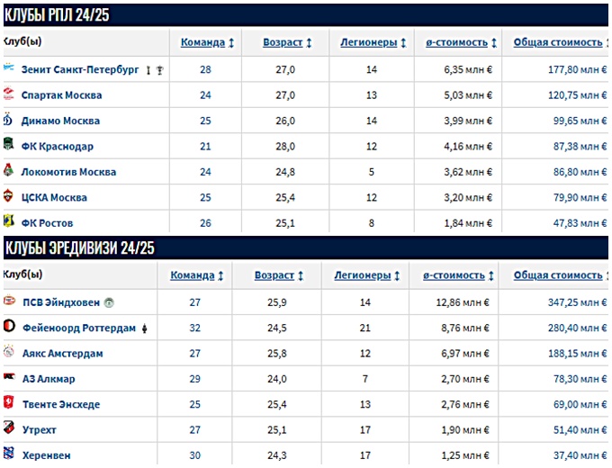Sort Eredivisie table by ø-стоимость column
Viewport: 612px width, 468px height.
[x=458, y=275]
